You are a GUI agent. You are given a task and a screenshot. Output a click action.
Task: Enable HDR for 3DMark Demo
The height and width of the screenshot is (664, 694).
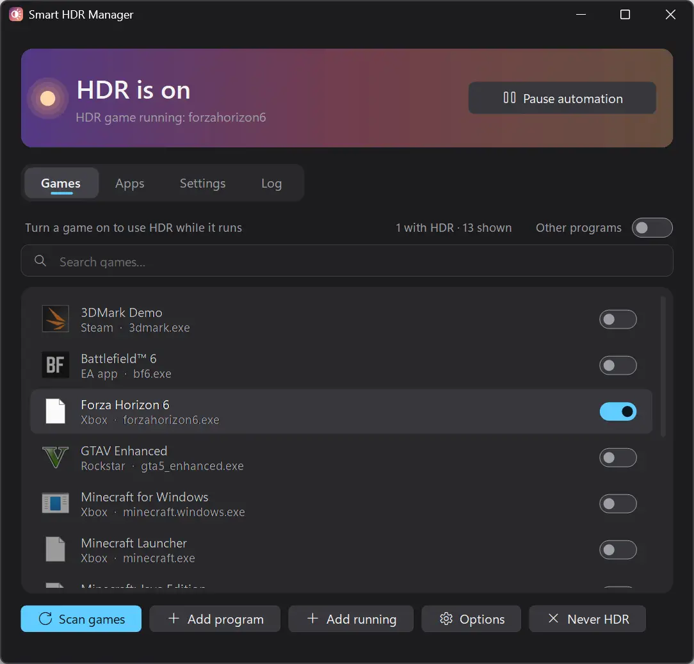[x=618, y=319]
